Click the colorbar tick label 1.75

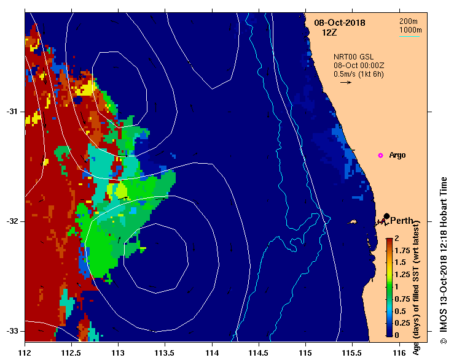click(x=403, y=250)
